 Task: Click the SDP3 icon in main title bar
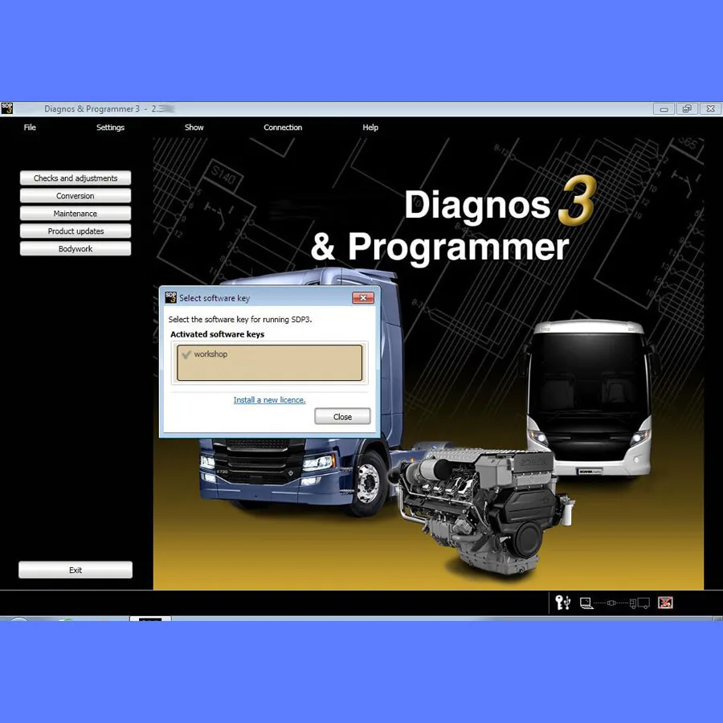(x=7, y=108)
